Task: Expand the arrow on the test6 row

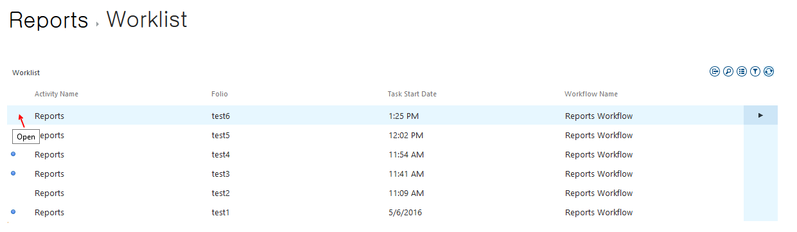Action: (760, 115)
